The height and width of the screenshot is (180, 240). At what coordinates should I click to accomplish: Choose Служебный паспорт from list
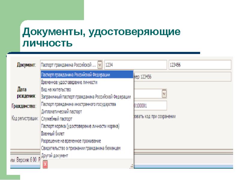[x=56, y=119]
